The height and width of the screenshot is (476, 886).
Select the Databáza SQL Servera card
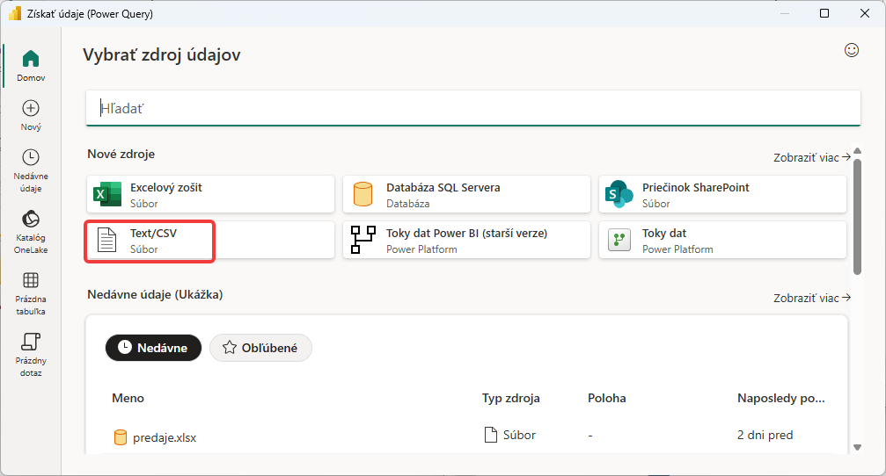[x=466, y=195]
